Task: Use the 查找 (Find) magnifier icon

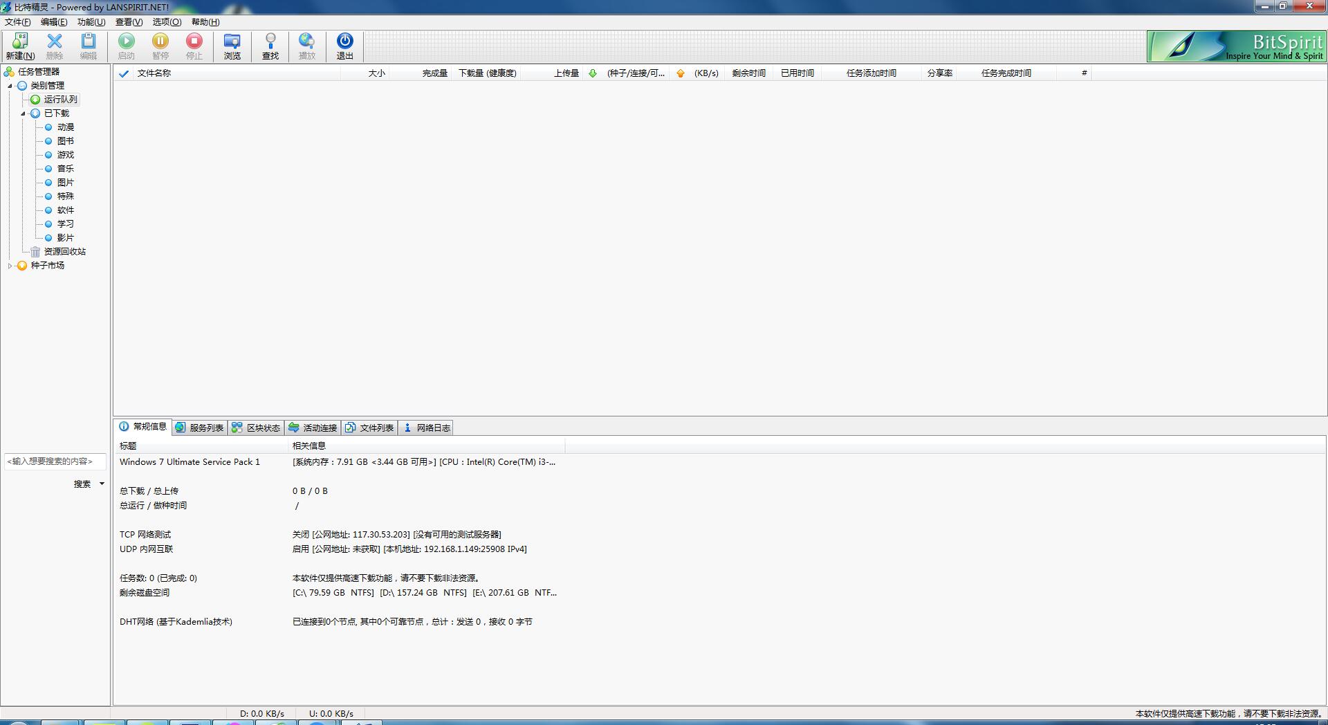Action: (270, 46)
